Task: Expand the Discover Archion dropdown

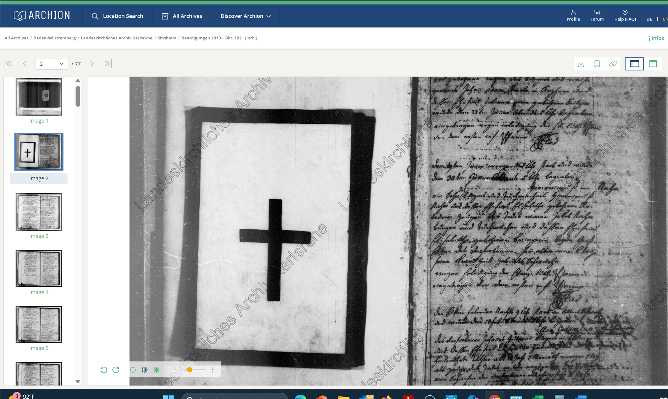Action: click(x=245, y=16)
